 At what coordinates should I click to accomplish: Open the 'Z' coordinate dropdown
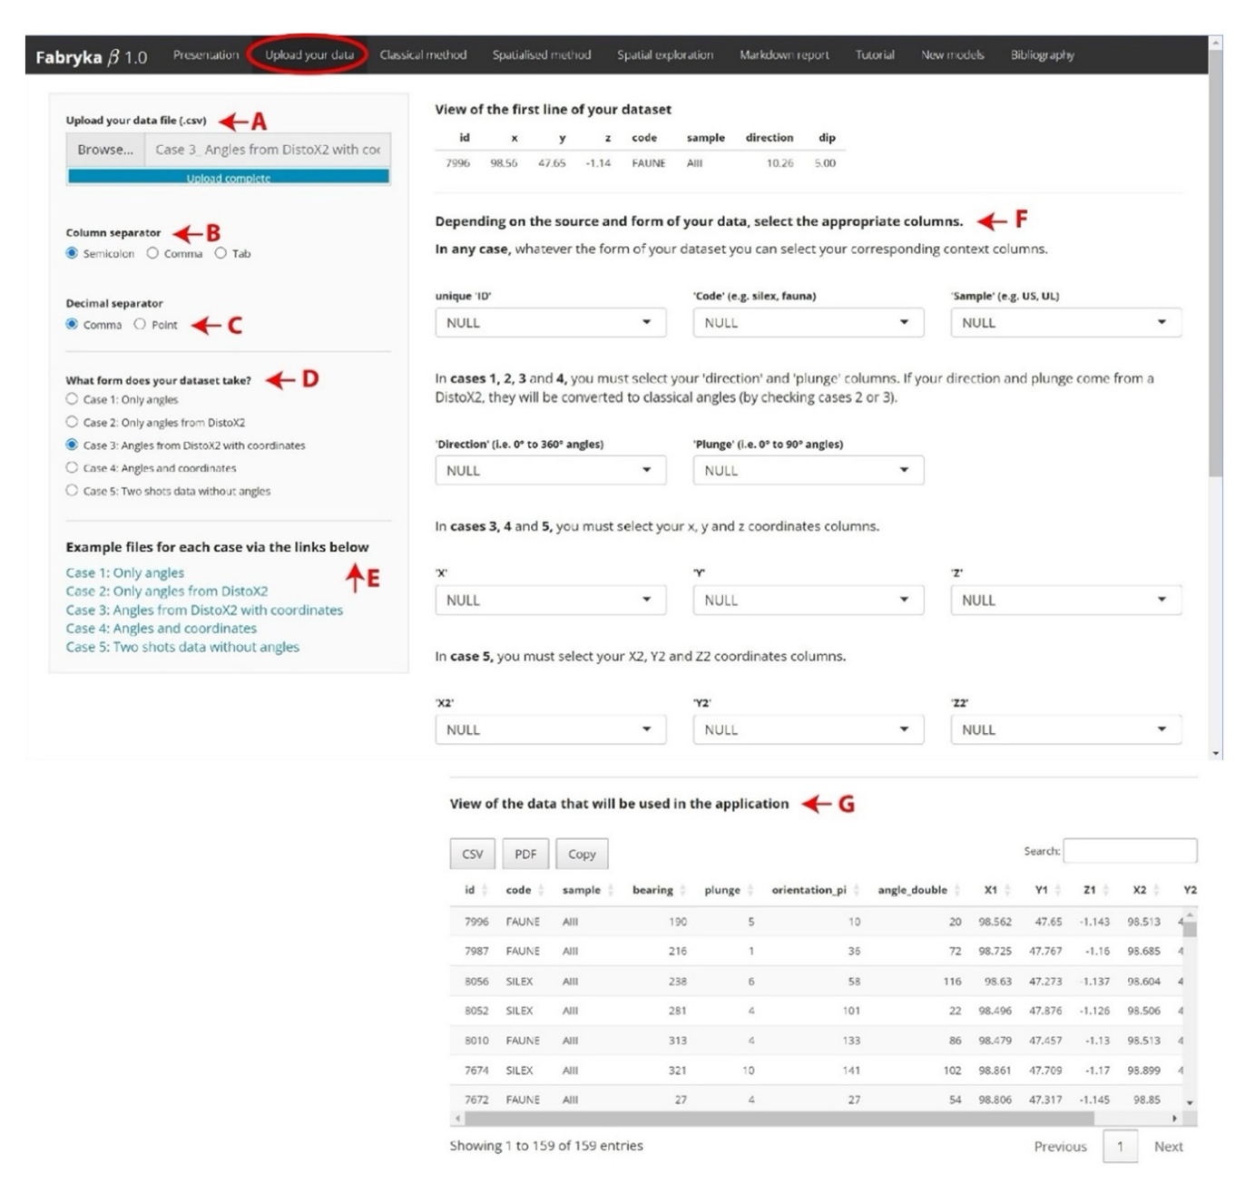click(x=1065, y=600)
